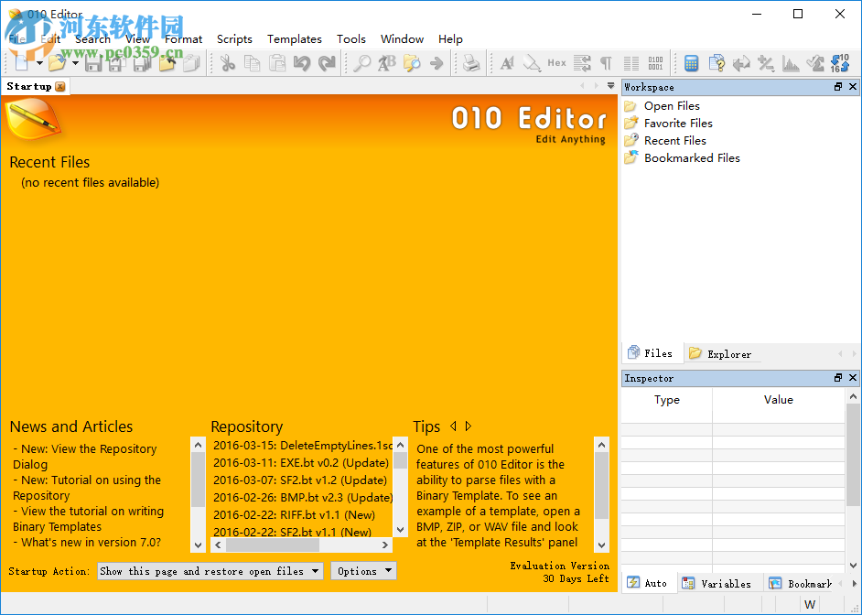Click the Cut scissors icon
862x615 pixels.
(x=227, y=63)
